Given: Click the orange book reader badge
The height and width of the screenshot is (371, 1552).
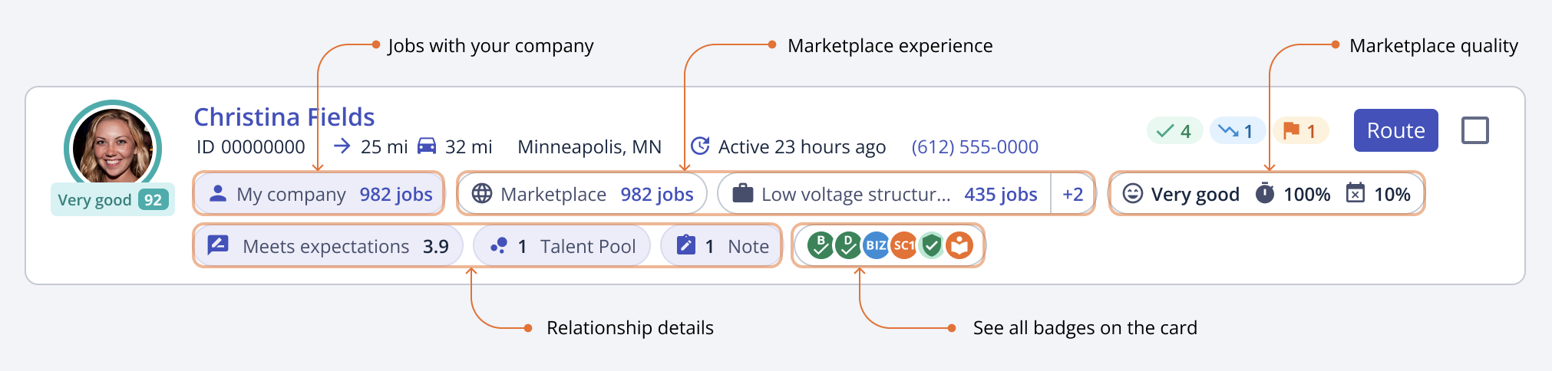Looking at the screenshot, I should coord(959,246).
